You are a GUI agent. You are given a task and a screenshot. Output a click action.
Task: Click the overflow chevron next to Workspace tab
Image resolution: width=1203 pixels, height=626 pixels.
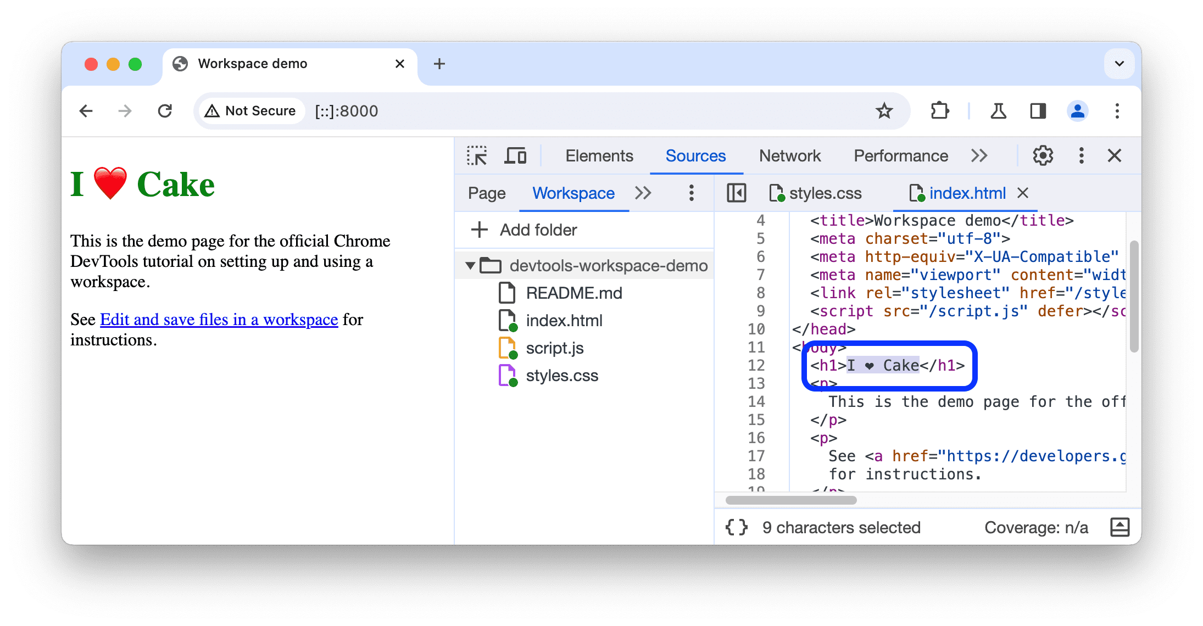pos(644,193)
